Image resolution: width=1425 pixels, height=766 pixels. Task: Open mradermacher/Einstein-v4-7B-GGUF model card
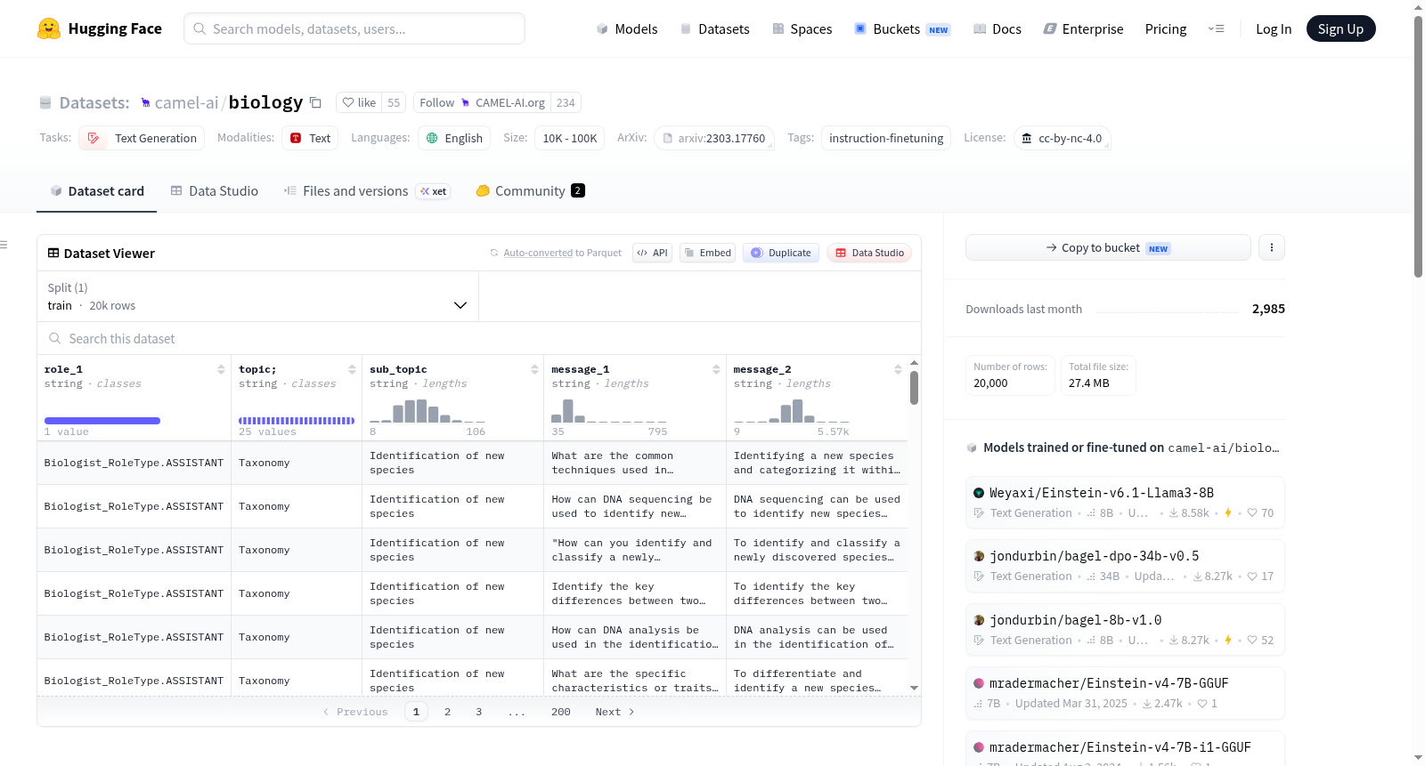coord(1125,692)
